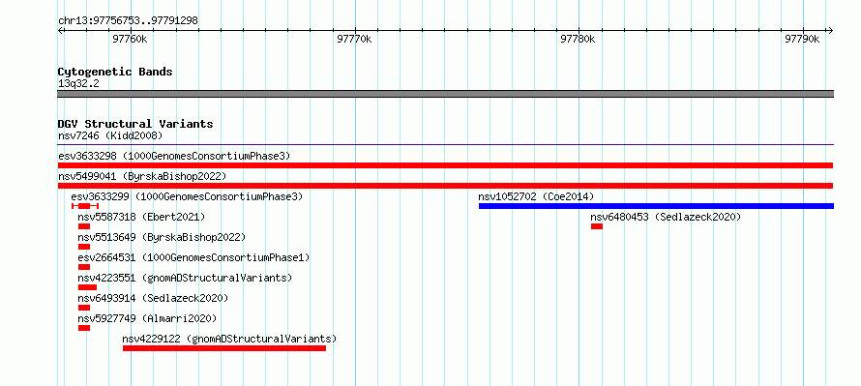
Task: Click the 97780k ruler tick label
Action: point(578,39)
